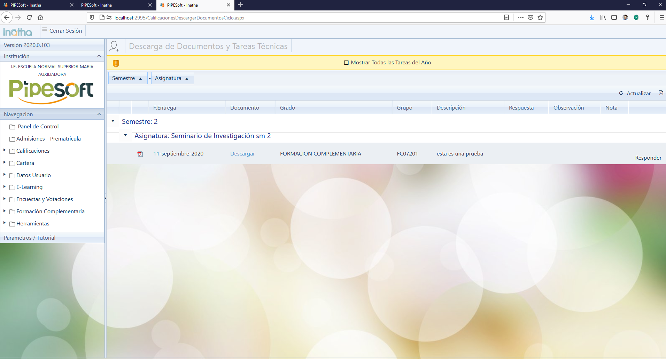Collapse the Semestre: 2 group
Image resolution: width=666 pixels, height=359 pixels.
click(x=113, y=121)
